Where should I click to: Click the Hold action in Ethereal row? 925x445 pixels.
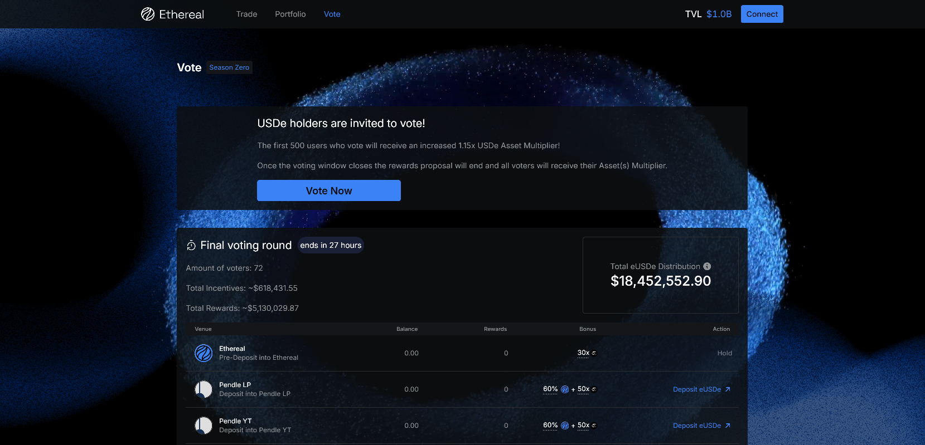[x=725, y=353]
